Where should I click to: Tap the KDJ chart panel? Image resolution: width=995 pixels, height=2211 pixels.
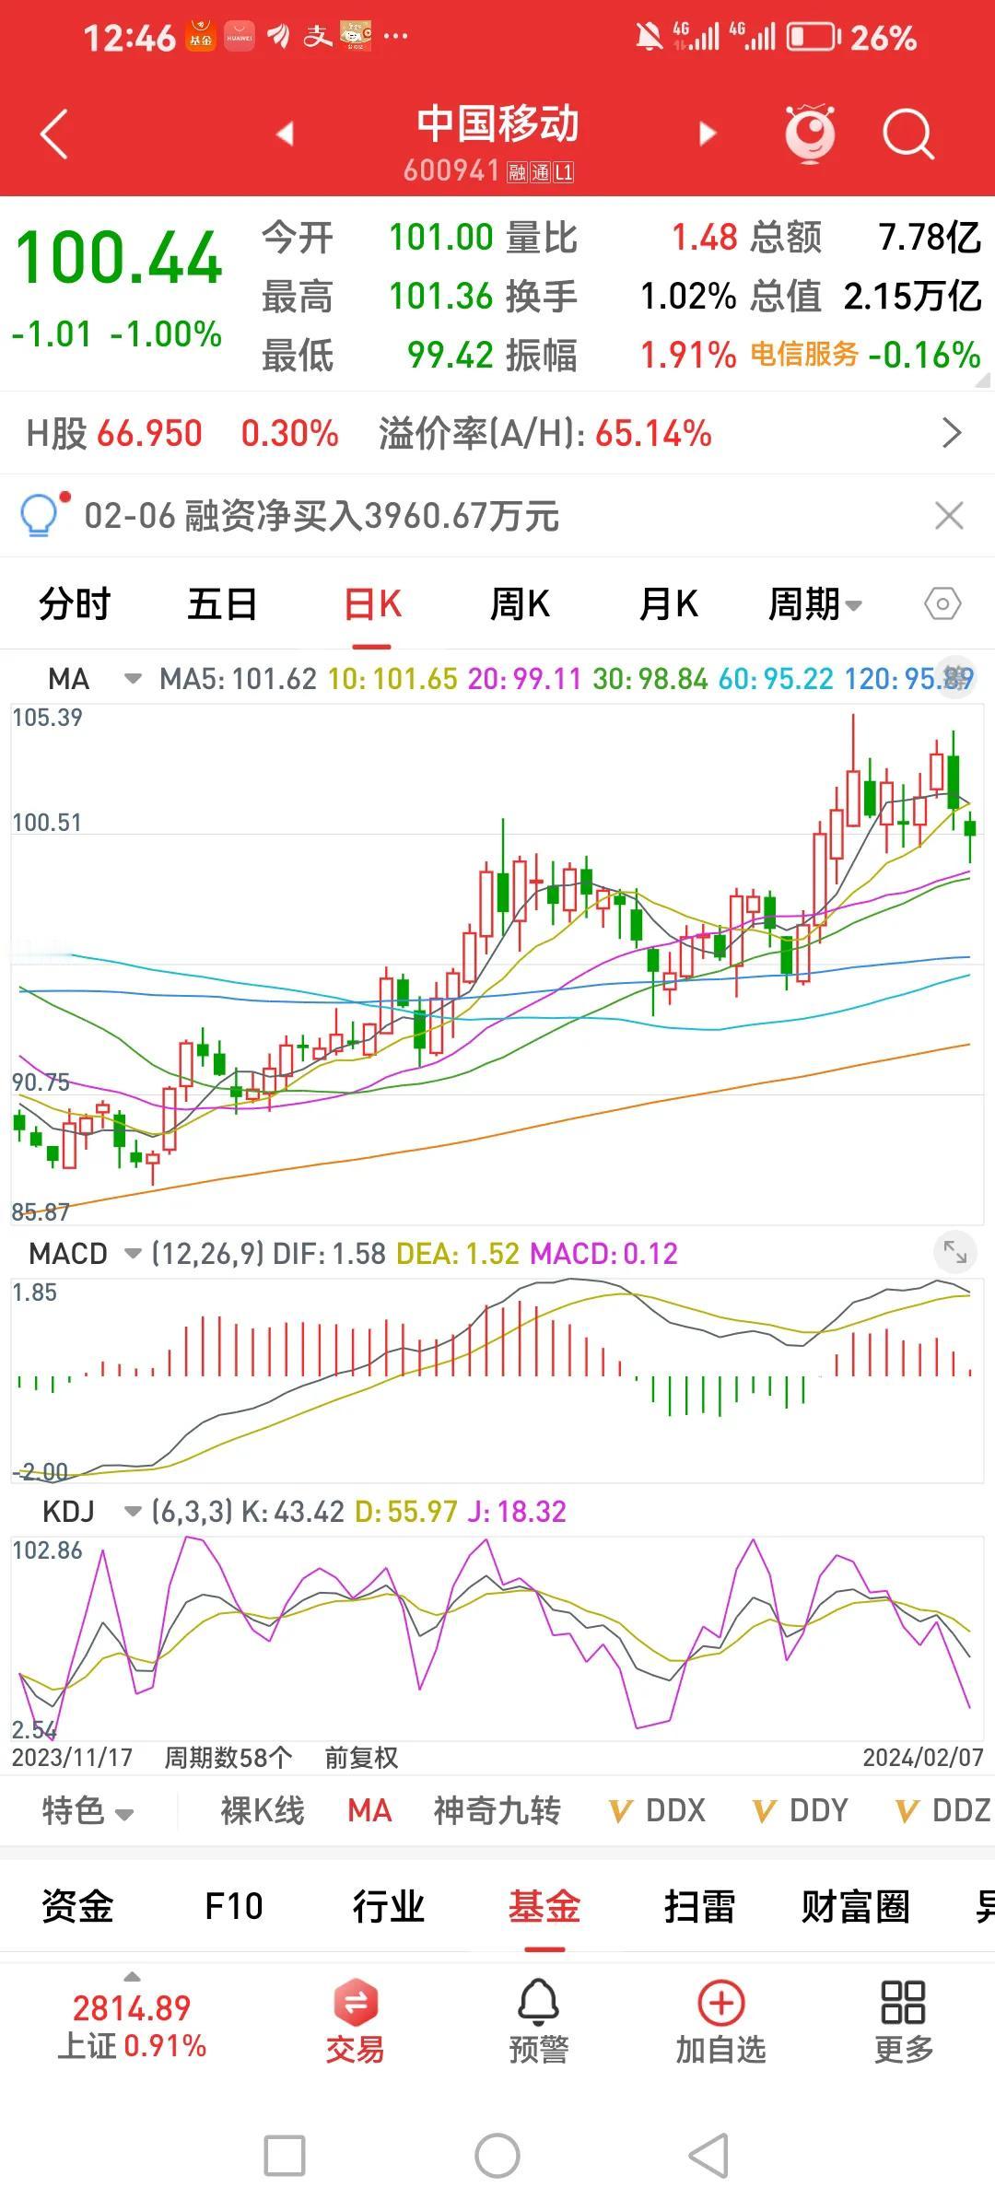(497, 1638)
